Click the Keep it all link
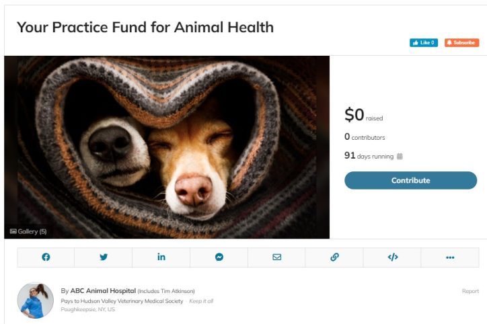 pos(200,301)
